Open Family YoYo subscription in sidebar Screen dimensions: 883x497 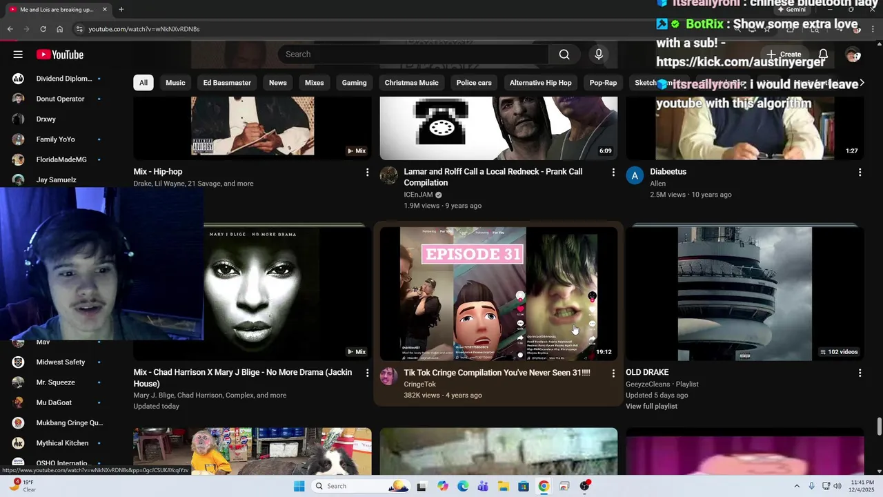57,139
